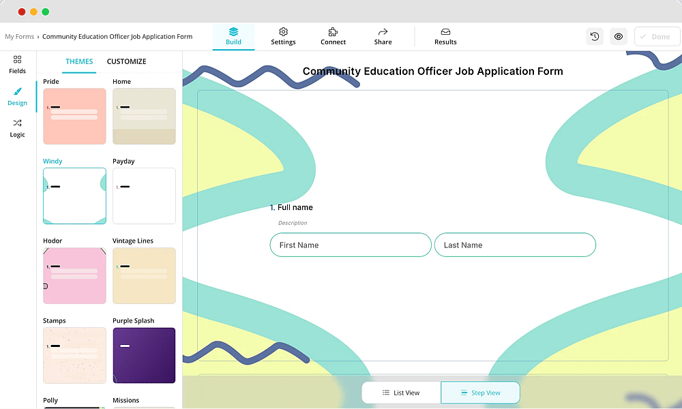The width and height of the screenshot is (682, 409).
Task: Open the Logic sidebar panel
Action: click(x=18, y=128)
